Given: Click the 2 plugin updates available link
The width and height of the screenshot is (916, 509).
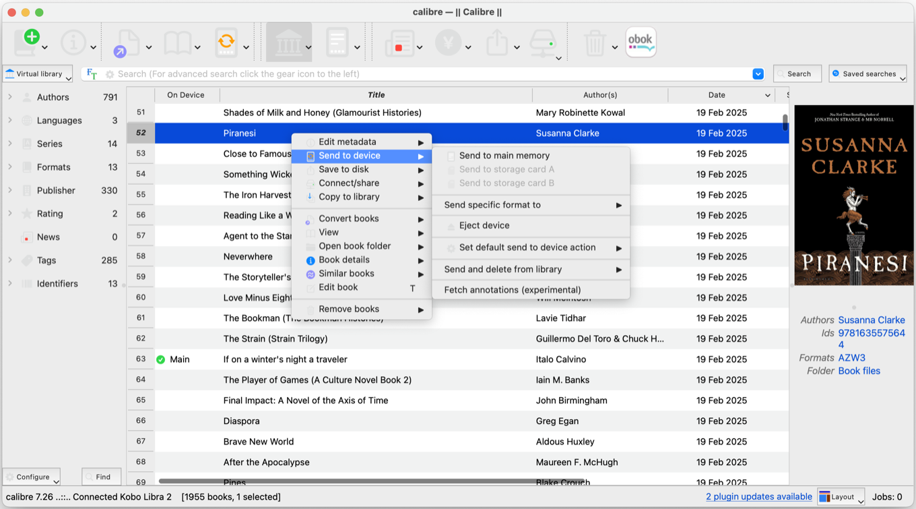Looking at the screenshot, I should pyautogui.click(x=758, y=497).
